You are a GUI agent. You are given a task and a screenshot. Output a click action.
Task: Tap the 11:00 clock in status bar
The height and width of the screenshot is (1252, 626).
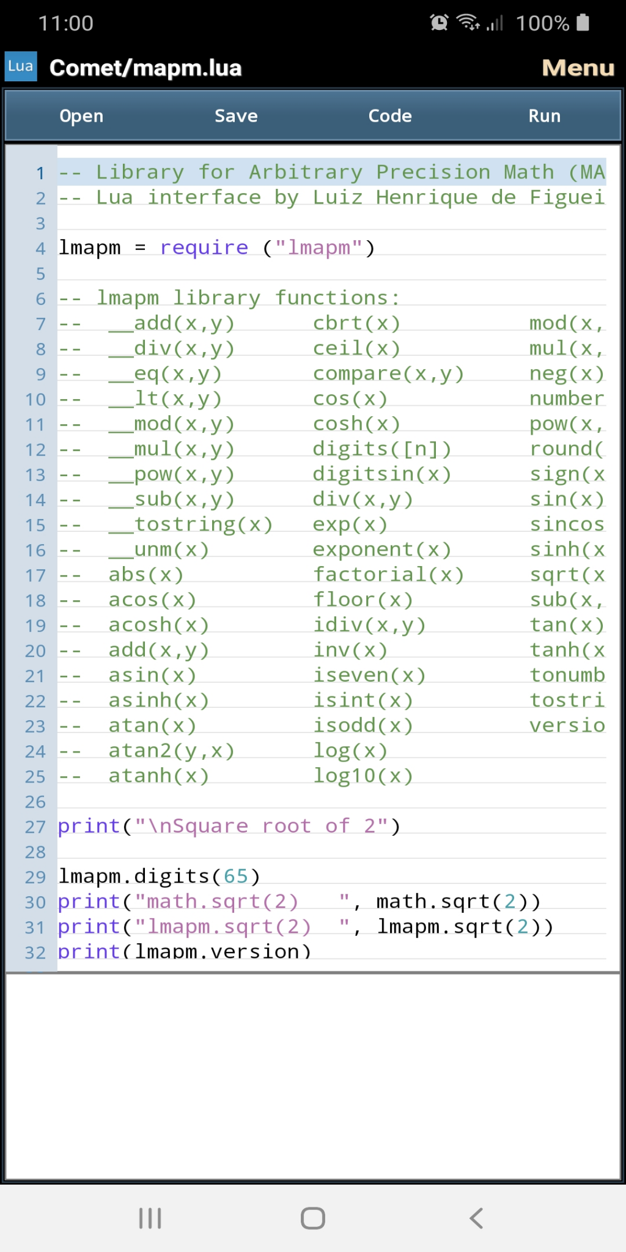66,23
